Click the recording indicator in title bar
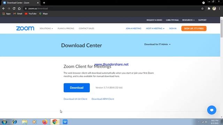Viewport: 223px width, 125px height. tap(203, 3)
